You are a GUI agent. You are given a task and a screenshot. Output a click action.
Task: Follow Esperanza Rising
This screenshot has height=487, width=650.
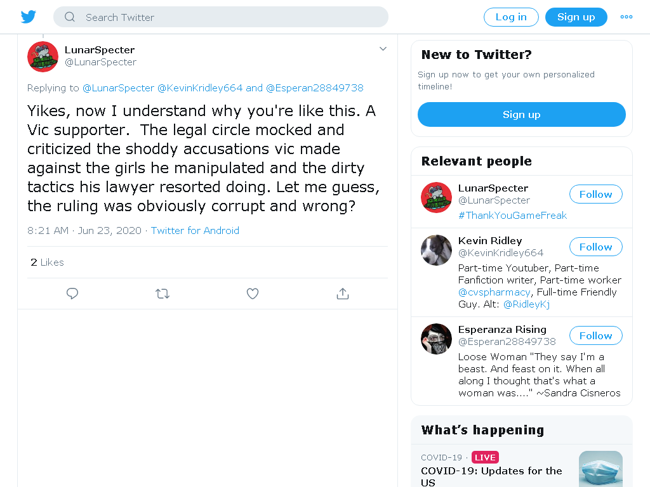point(595,335)
